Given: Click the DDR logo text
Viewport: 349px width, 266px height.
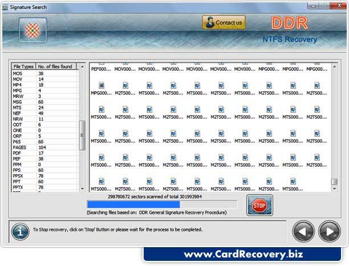Looking at the screenshot, I should 290,23.
